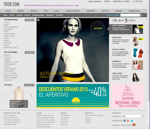Click the Shop Now circle
150x129 pixels.
(97, 28)
